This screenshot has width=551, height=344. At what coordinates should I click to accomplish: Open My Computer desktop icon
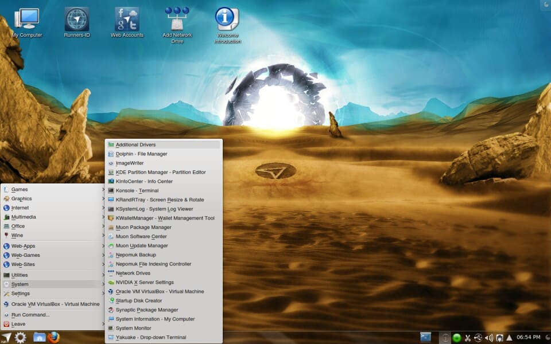(x=27, y=23)
